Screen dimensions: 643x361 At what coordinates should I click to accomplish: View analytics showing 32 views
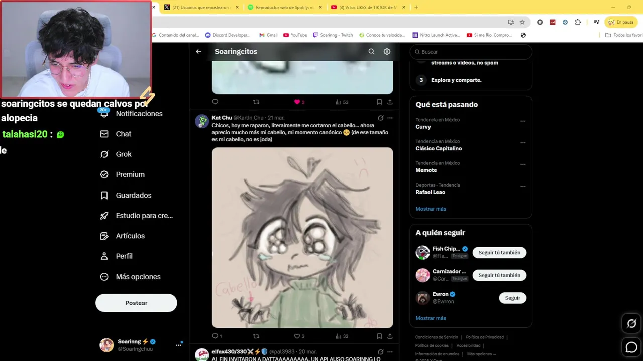342,336
